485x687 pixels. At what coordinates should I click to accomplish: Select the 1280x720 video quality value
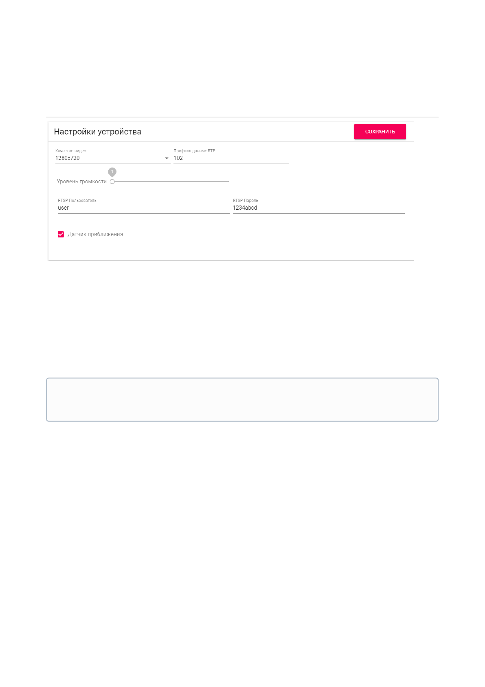click(68, 158)
